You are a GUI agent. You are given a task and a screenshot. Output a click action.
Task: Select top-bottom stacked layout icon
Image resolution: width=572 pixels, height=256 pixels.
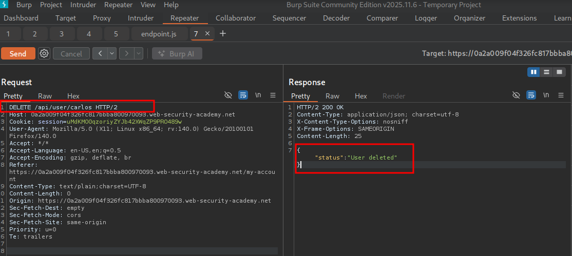(546, 72)
